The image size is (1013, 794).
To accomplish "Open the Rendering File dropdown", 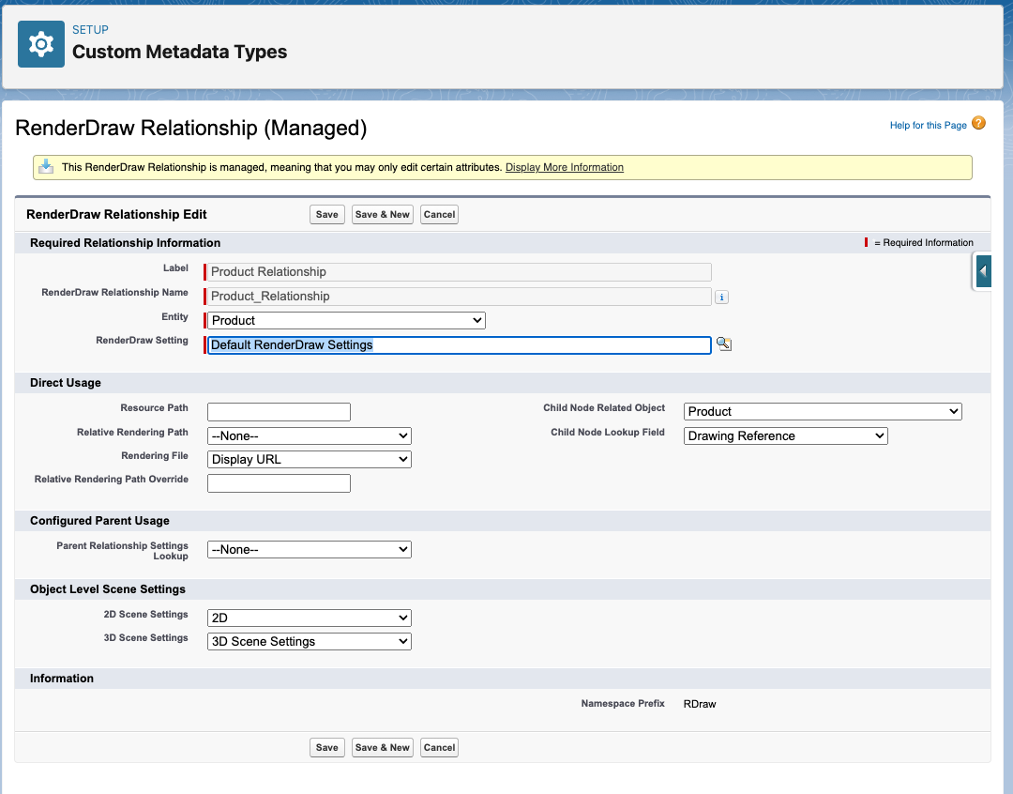I will 309,459.
